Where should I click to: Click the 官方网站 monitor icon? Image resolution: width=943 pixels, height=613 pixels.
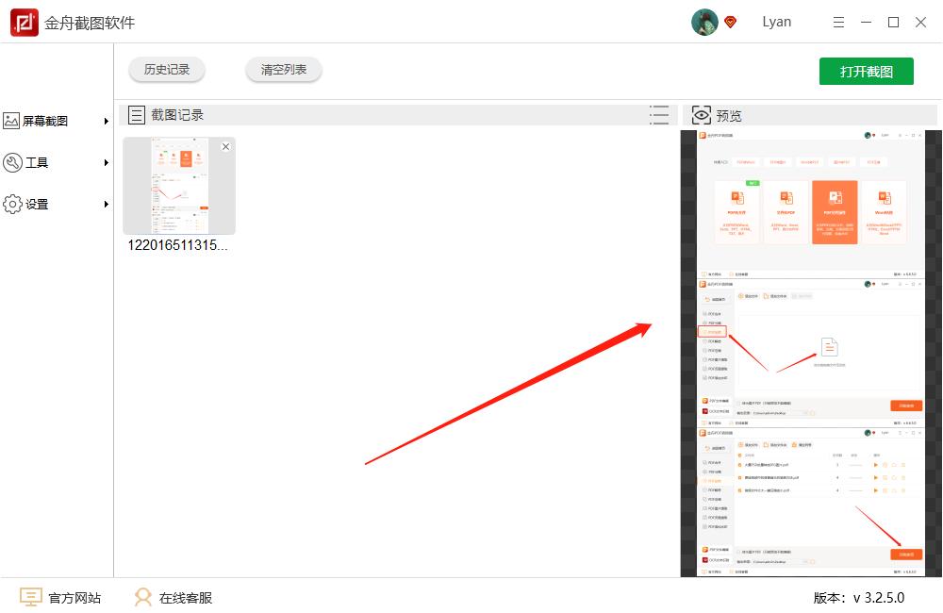(31, 598)
